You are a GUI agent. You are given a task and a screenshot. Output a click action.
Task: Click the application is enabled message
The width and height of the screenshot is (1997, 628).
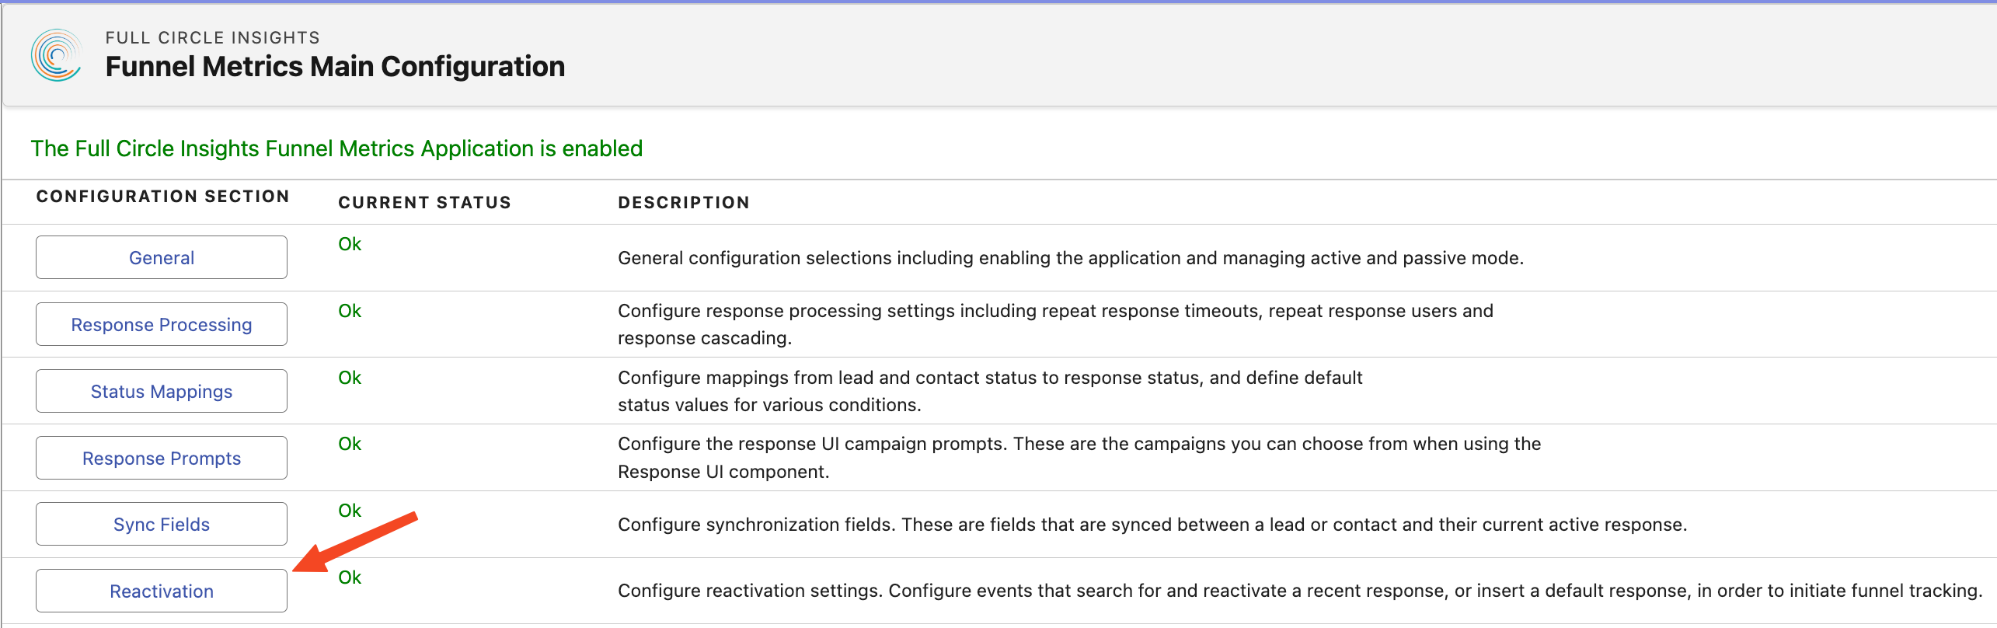tap(336, 148)
